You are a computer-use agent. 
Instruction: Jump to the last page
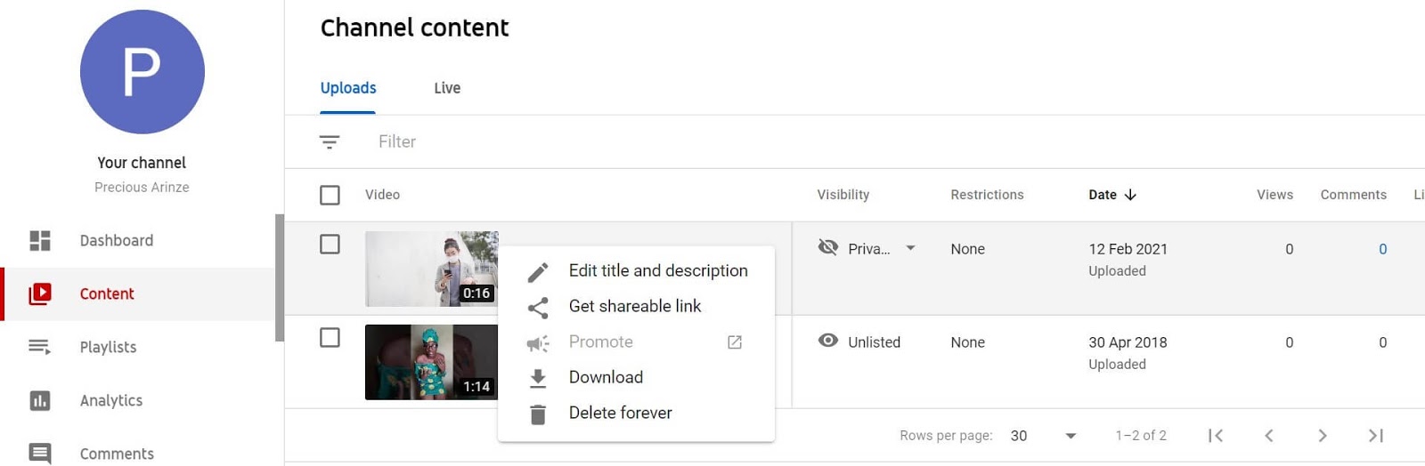[x=1376, y=436]
